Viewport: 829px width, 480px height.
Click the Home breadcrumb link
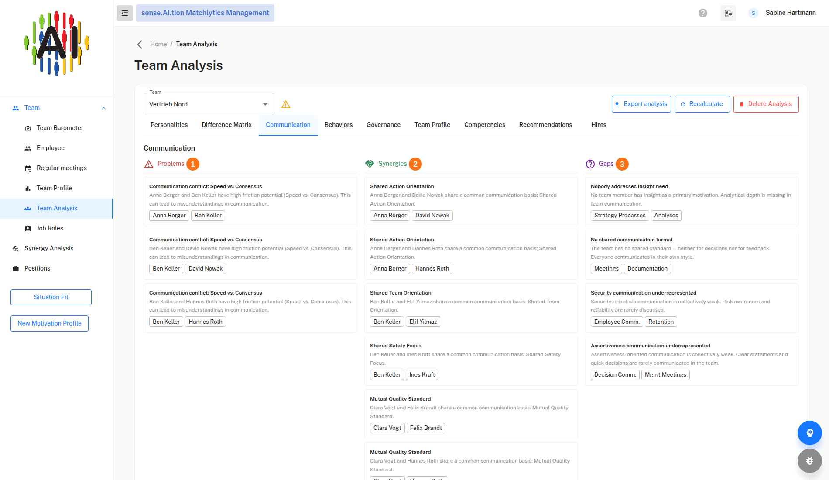[x=158, y=44]
